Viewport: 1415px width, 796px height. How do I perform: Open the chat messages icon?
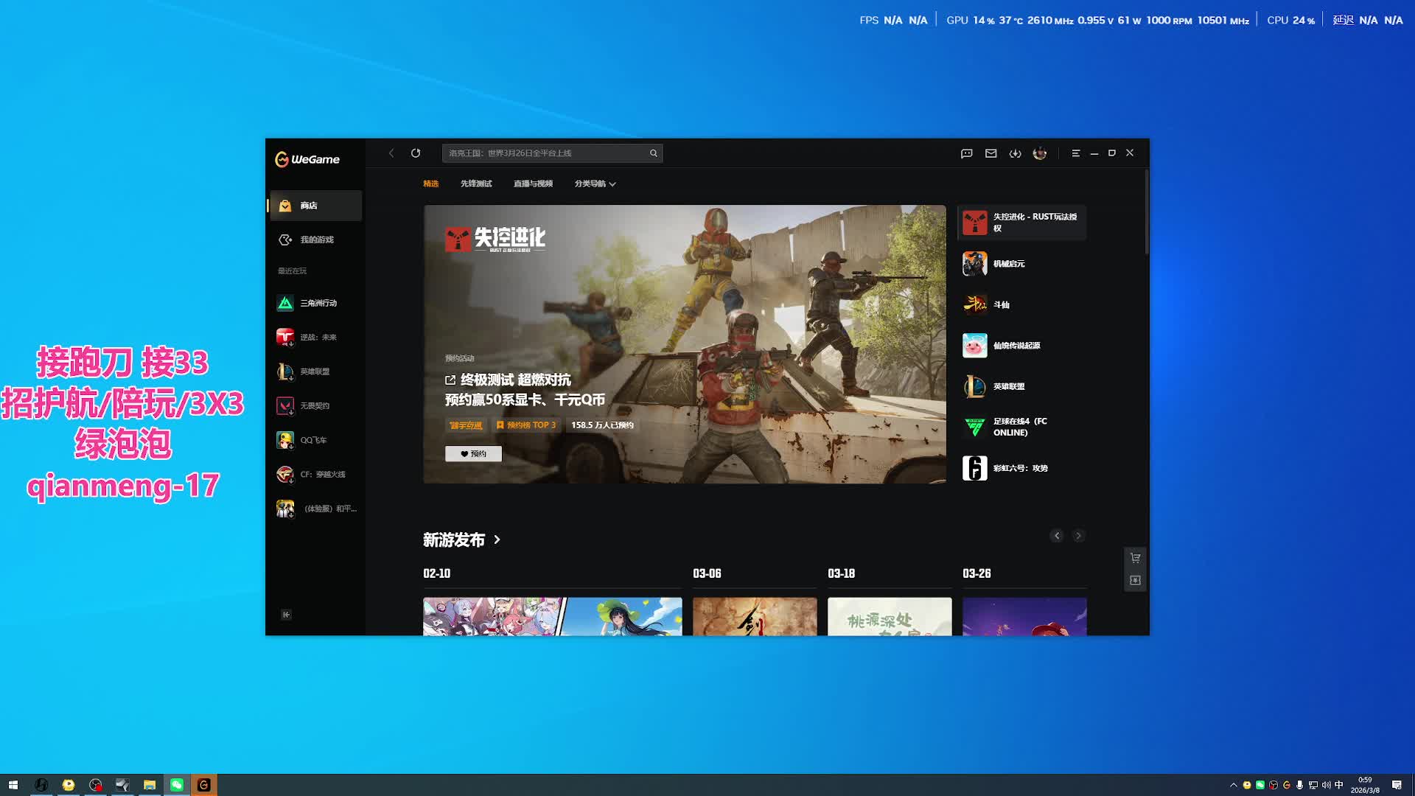(966, 153)
